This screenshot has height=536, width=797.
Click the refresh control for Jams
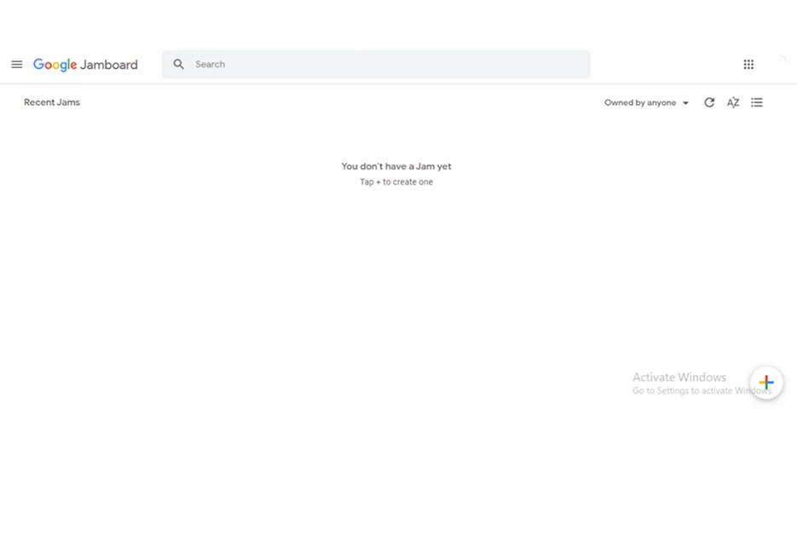[709, 102]
